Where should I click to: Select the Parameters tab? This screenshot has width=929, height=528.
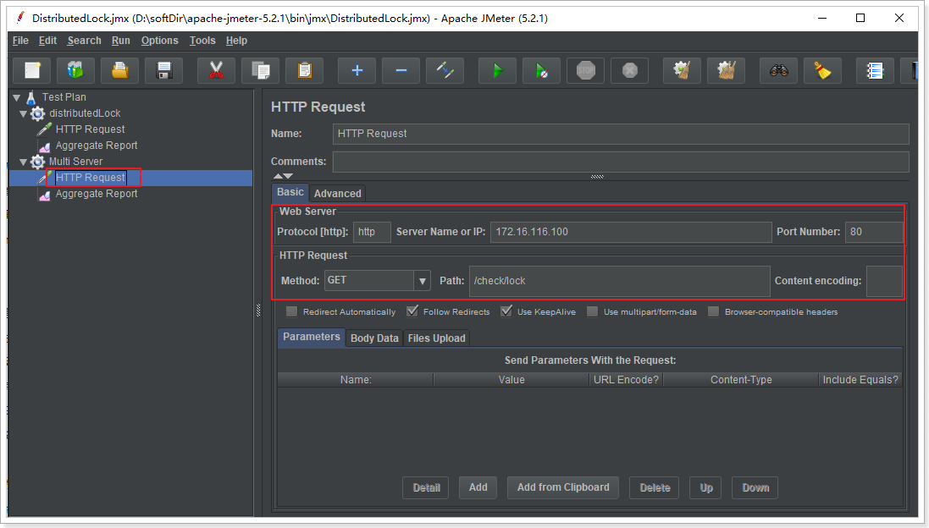coord(312,337)
